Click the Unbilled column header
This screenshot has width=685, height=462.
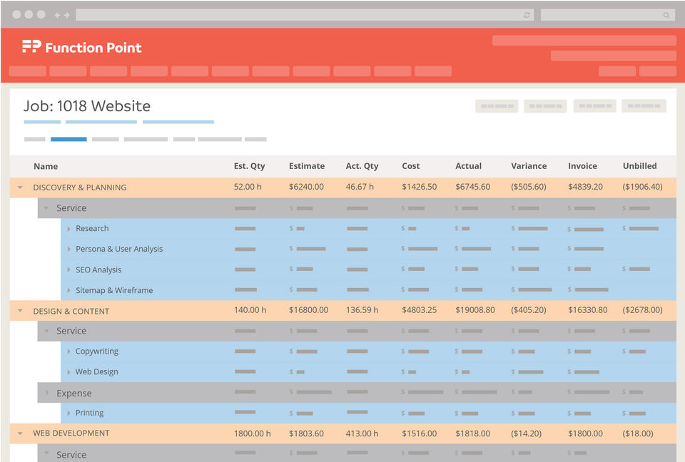click(x=639, y=166)
